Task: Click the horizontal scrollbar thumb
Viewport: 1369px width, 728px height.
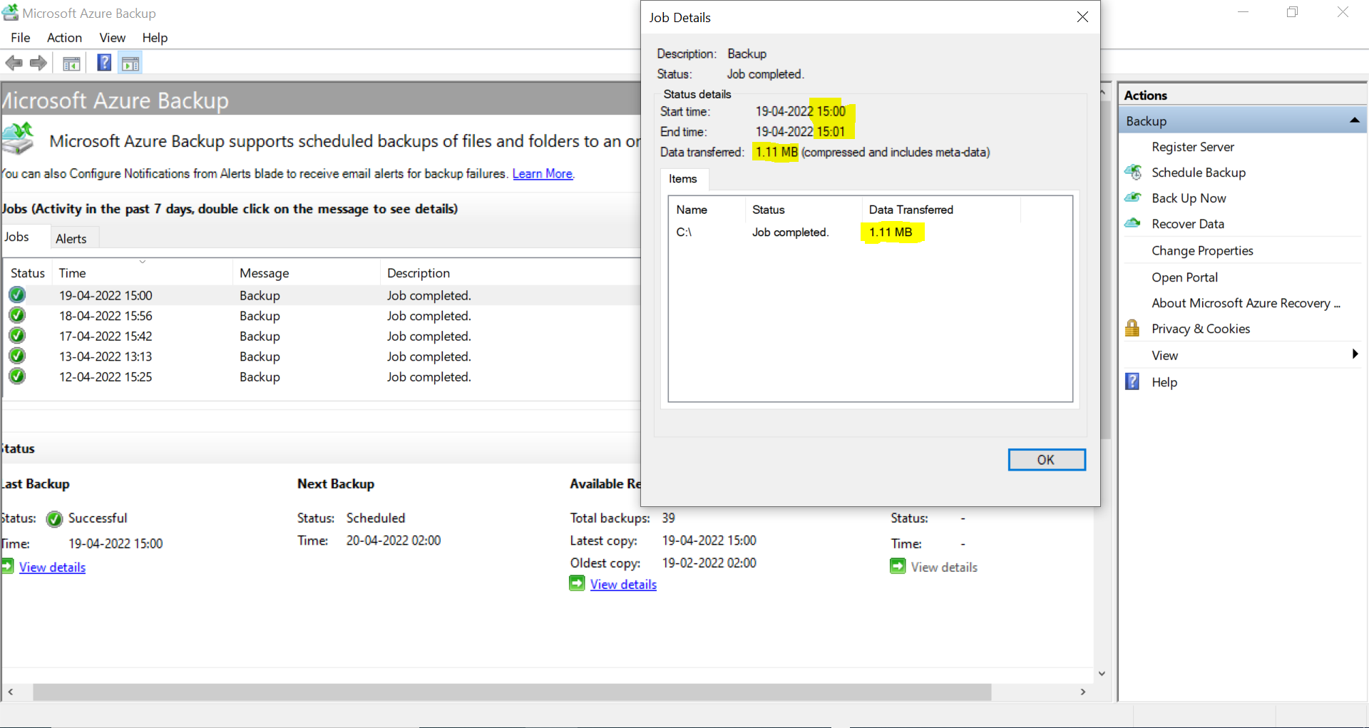Action: click(x=512, y=692)
